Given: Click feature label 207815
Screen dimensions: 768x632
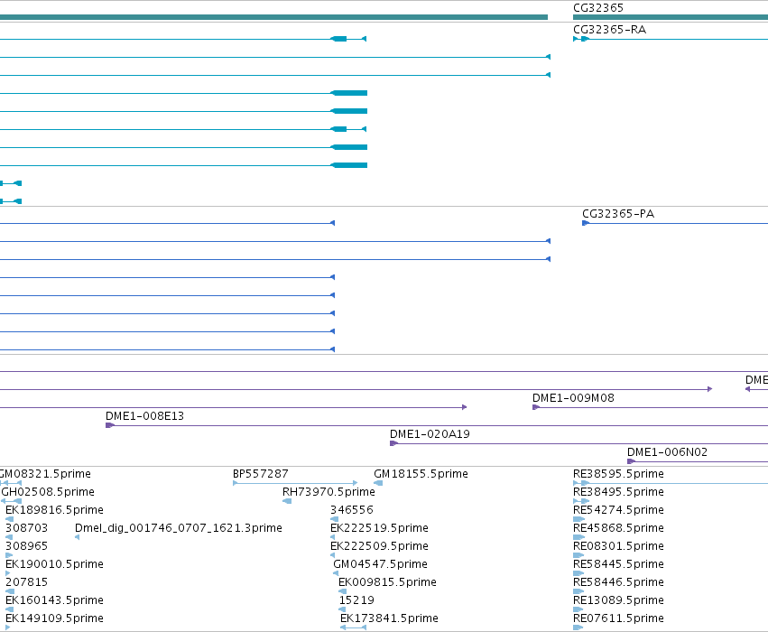Looking at the screenshot, I should 26,582.
